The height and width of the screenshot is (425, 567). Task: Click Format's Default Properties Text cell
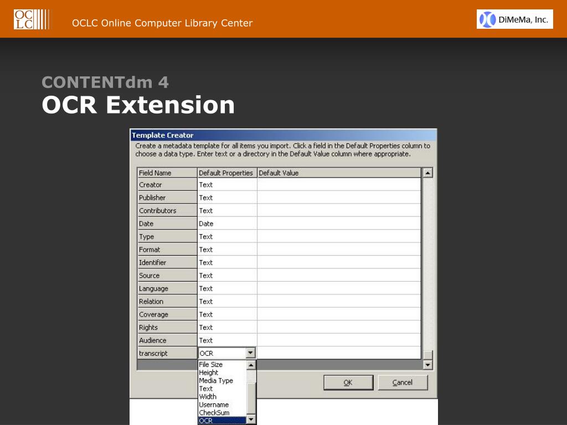coord(227,250)
